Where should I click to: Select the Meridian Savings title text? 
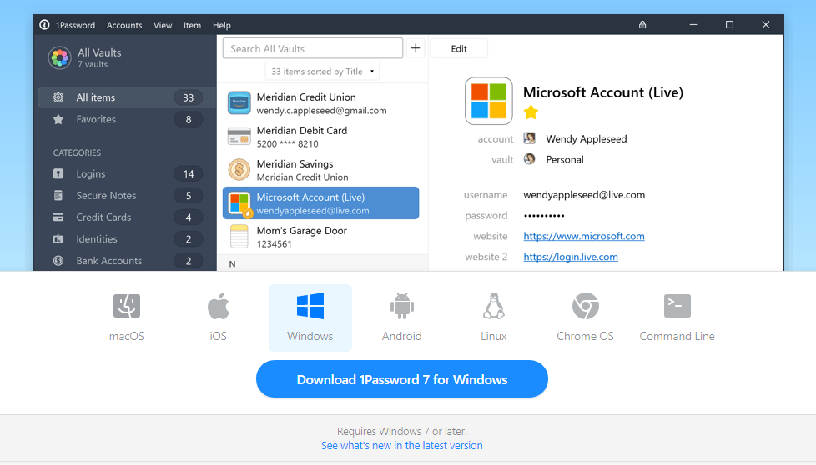tap(295, 163)
